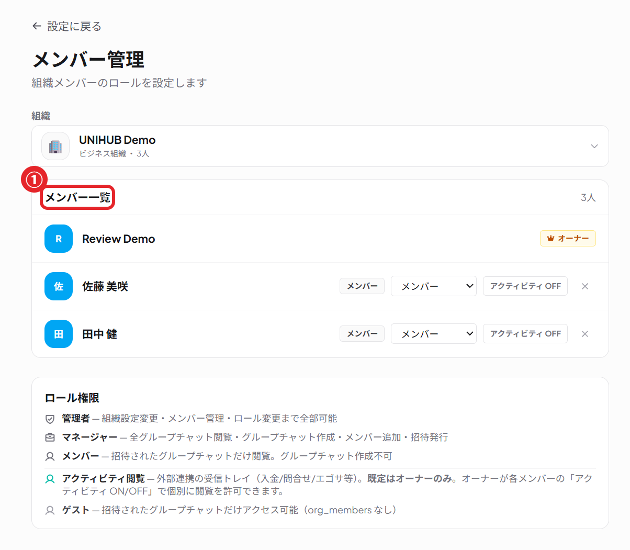Viewport: 630px width, 550px height.
Task: Click the オーナー badge on Review Demo
Action: (568, 238)
